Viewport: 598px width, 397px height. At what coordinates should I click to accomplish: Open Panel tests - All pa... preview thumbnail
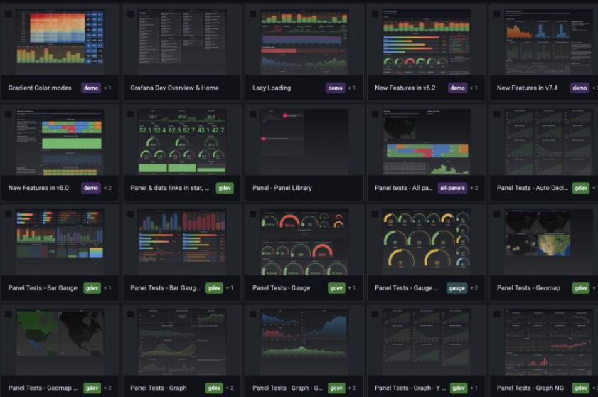(x=427, y=142)
